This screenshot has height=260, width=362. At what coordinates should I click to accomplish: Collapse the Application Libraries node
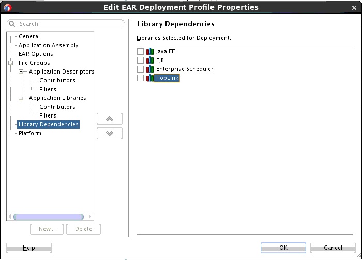tap(21, 98)
